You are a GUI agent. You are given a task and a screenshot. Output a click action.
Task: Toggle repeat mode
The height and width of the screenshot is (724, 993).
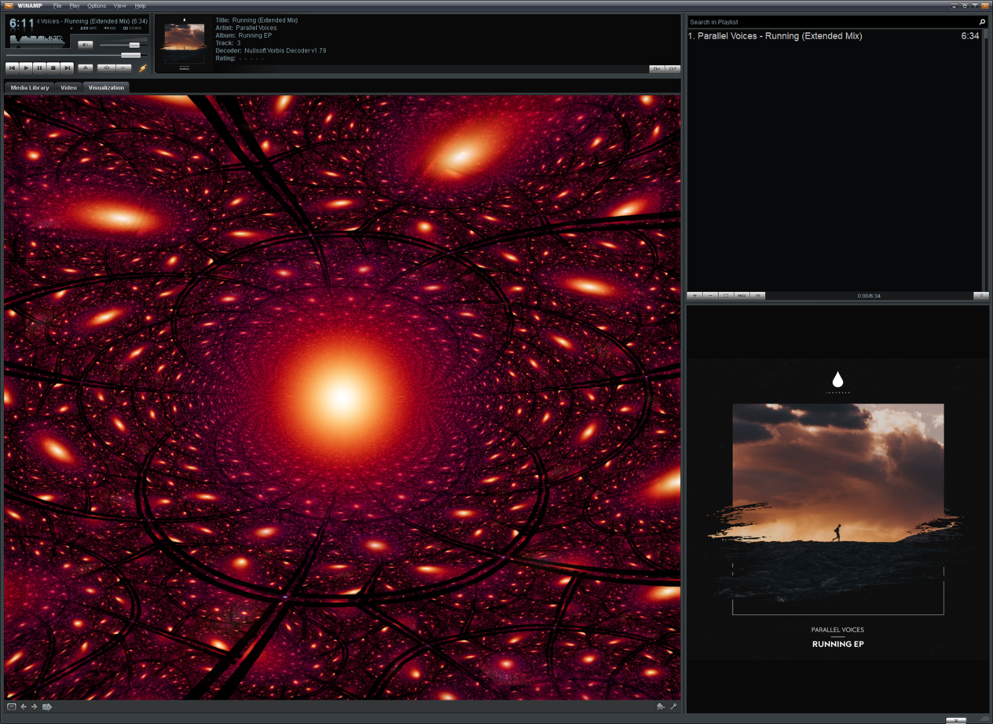(124, 68)
